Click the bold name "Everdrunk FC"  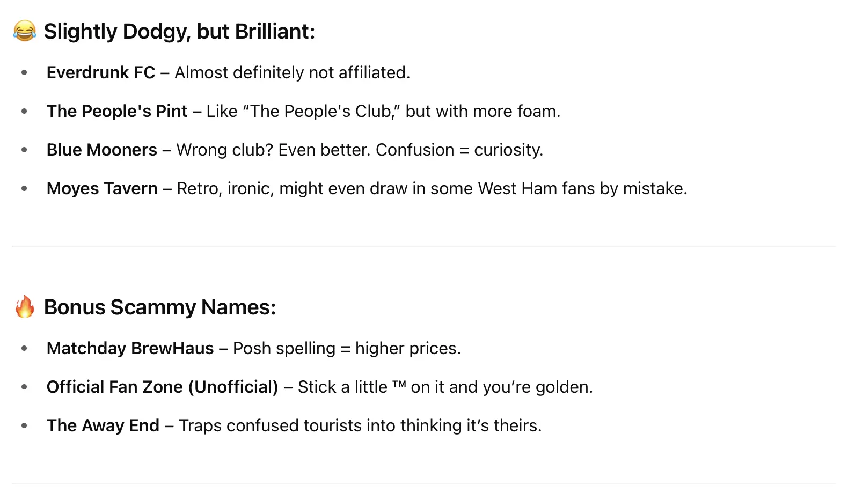coord(101,72)
